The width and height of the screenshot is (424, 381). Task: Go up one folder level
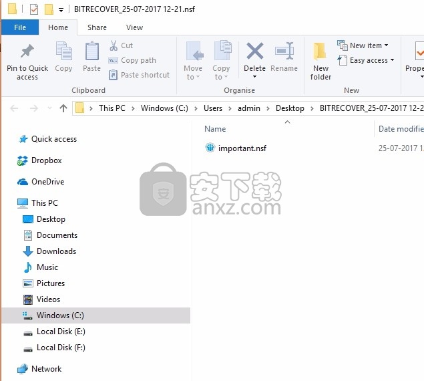pyautogui.click(x=63, y=108)
